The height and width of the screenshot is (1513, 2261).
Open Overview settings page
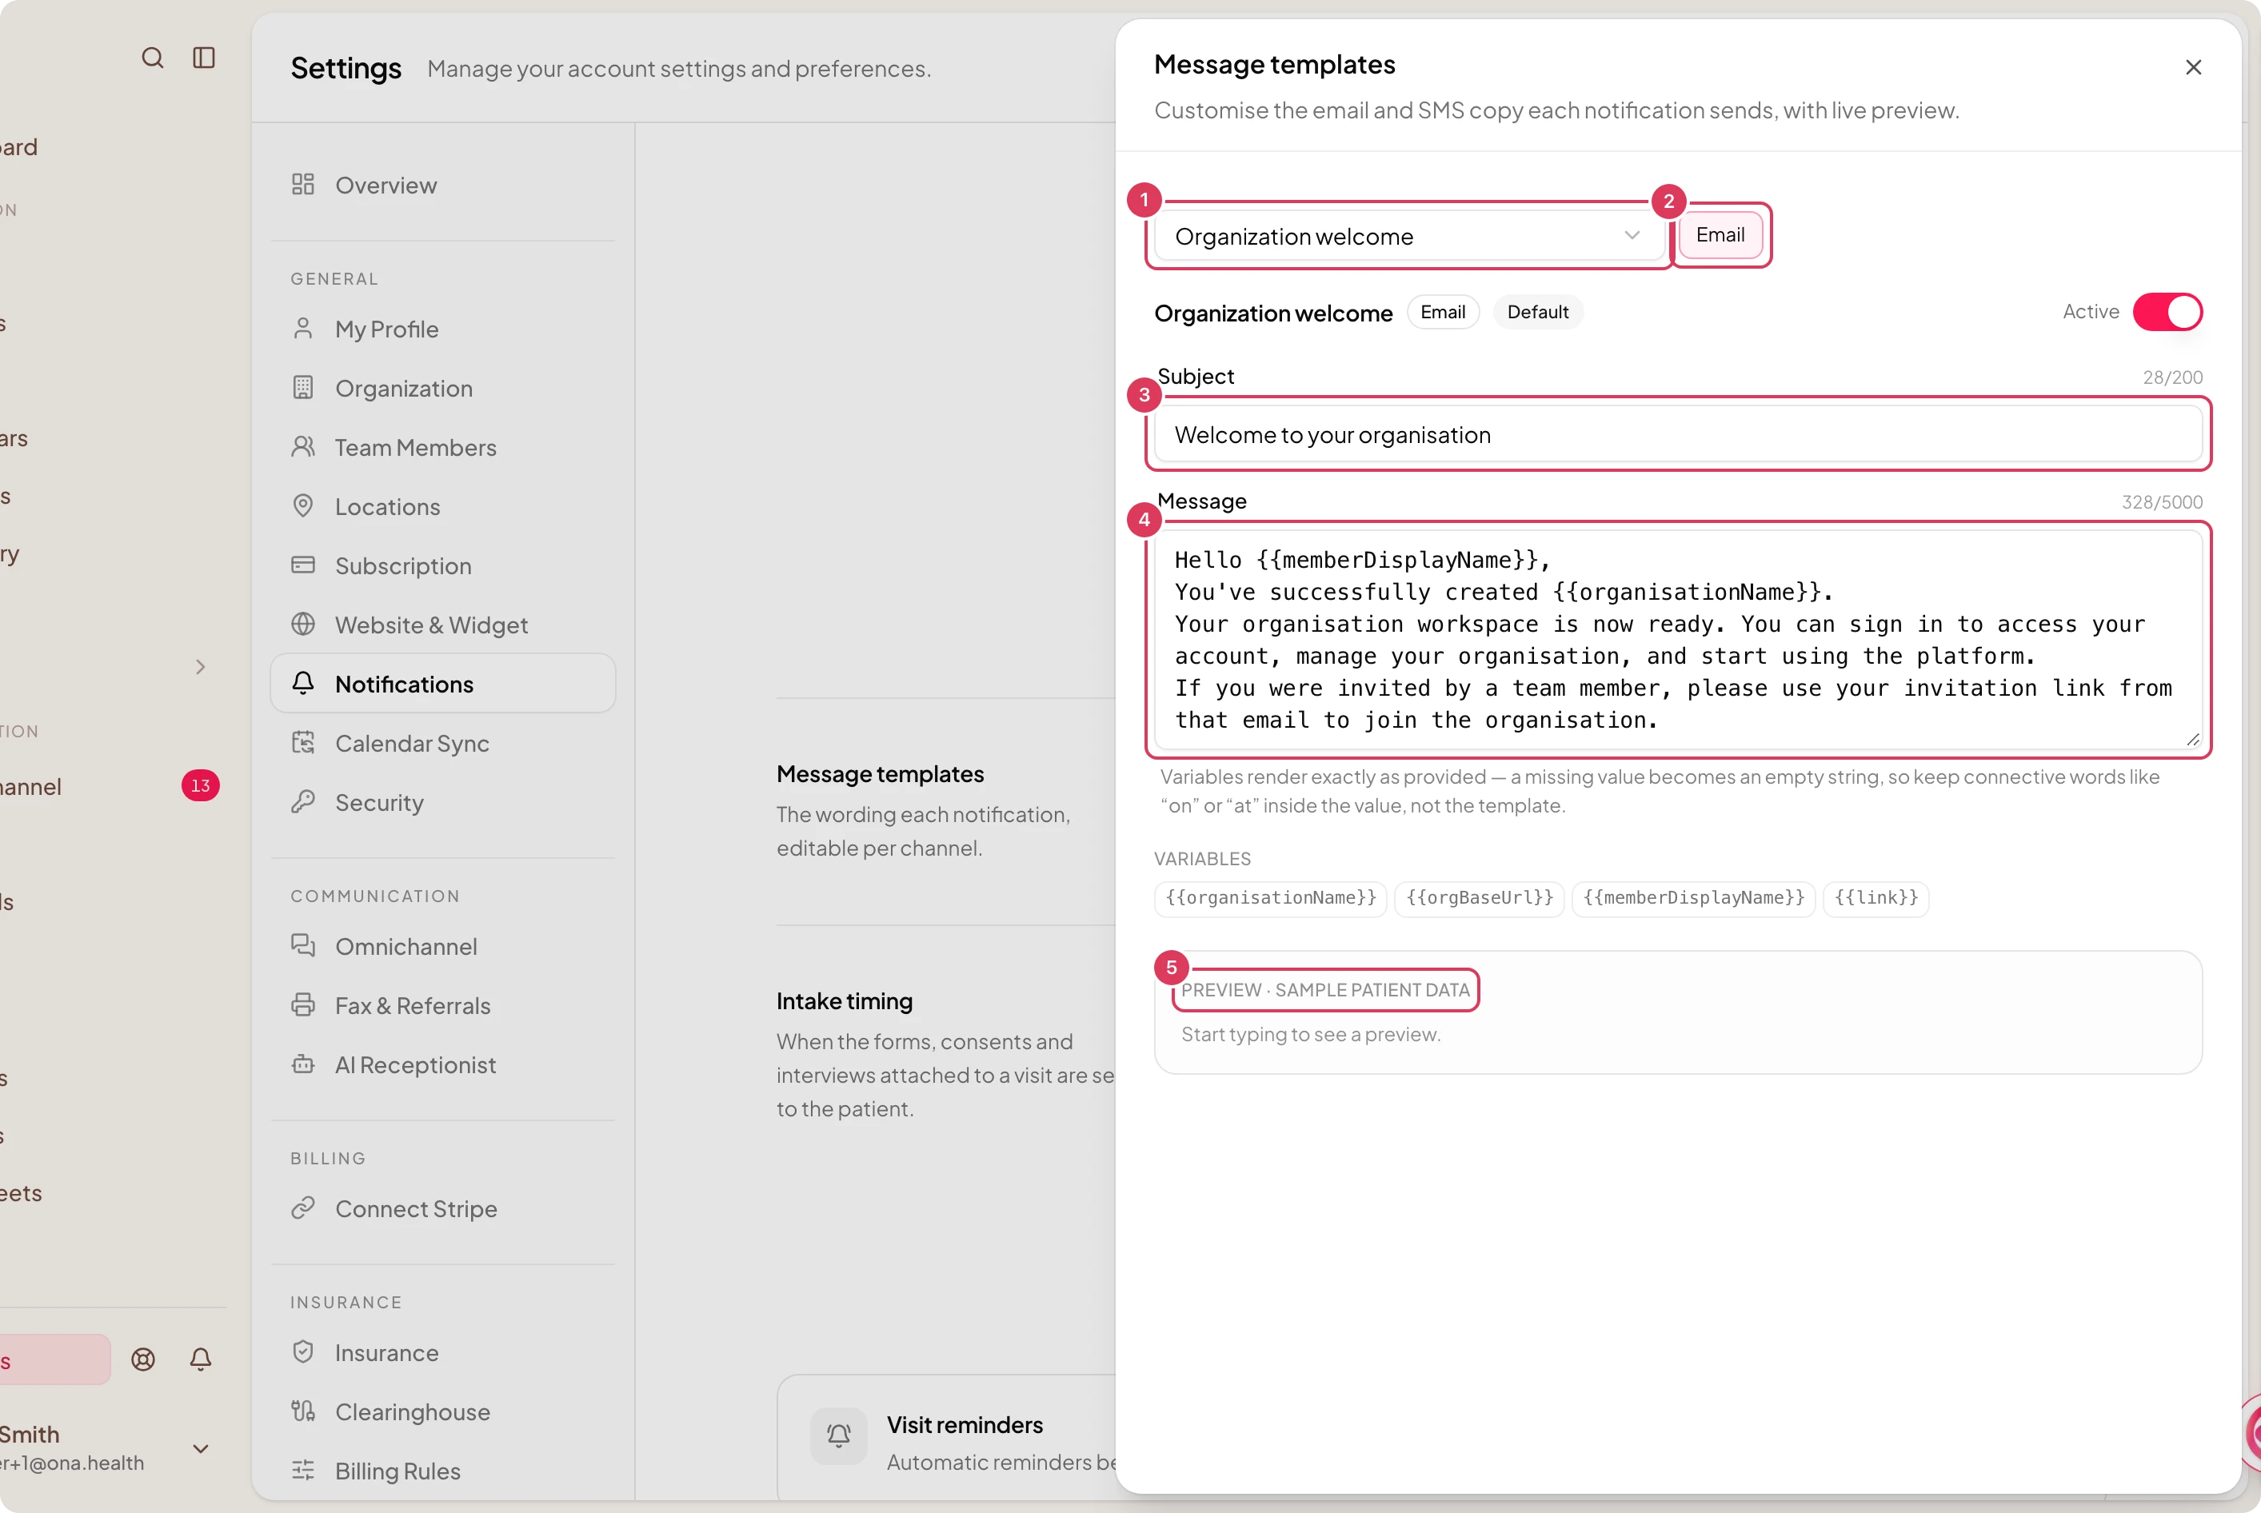[443, 186]
